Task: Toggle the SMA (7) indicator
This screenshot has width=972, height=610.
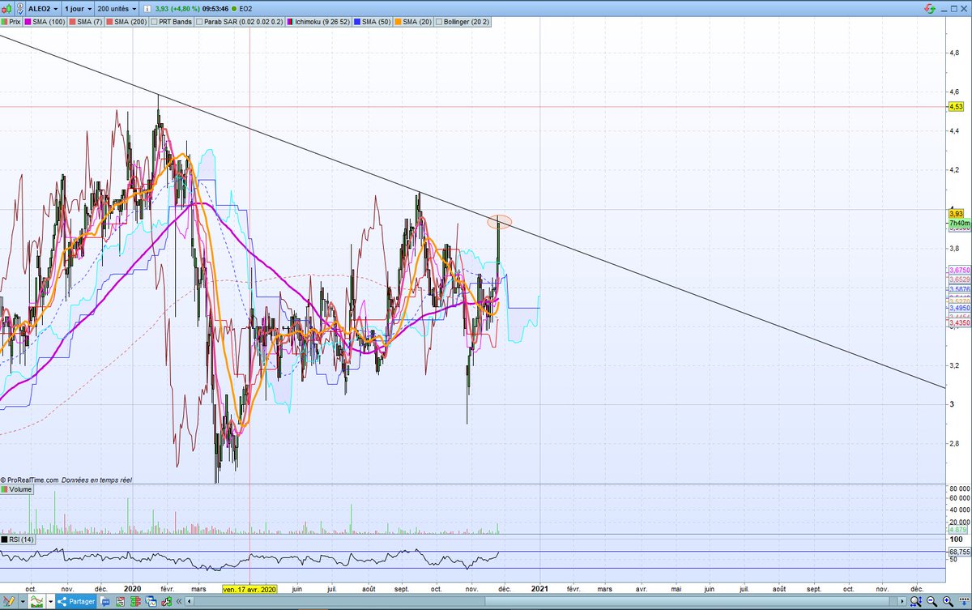Action: [x=86, y=22]
